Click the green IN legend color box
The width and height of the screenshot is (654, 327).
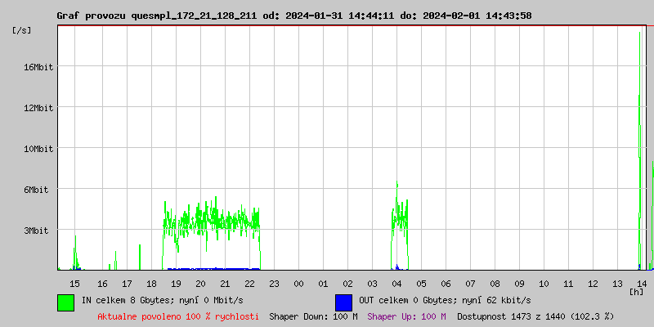click(x=65, y=302)
